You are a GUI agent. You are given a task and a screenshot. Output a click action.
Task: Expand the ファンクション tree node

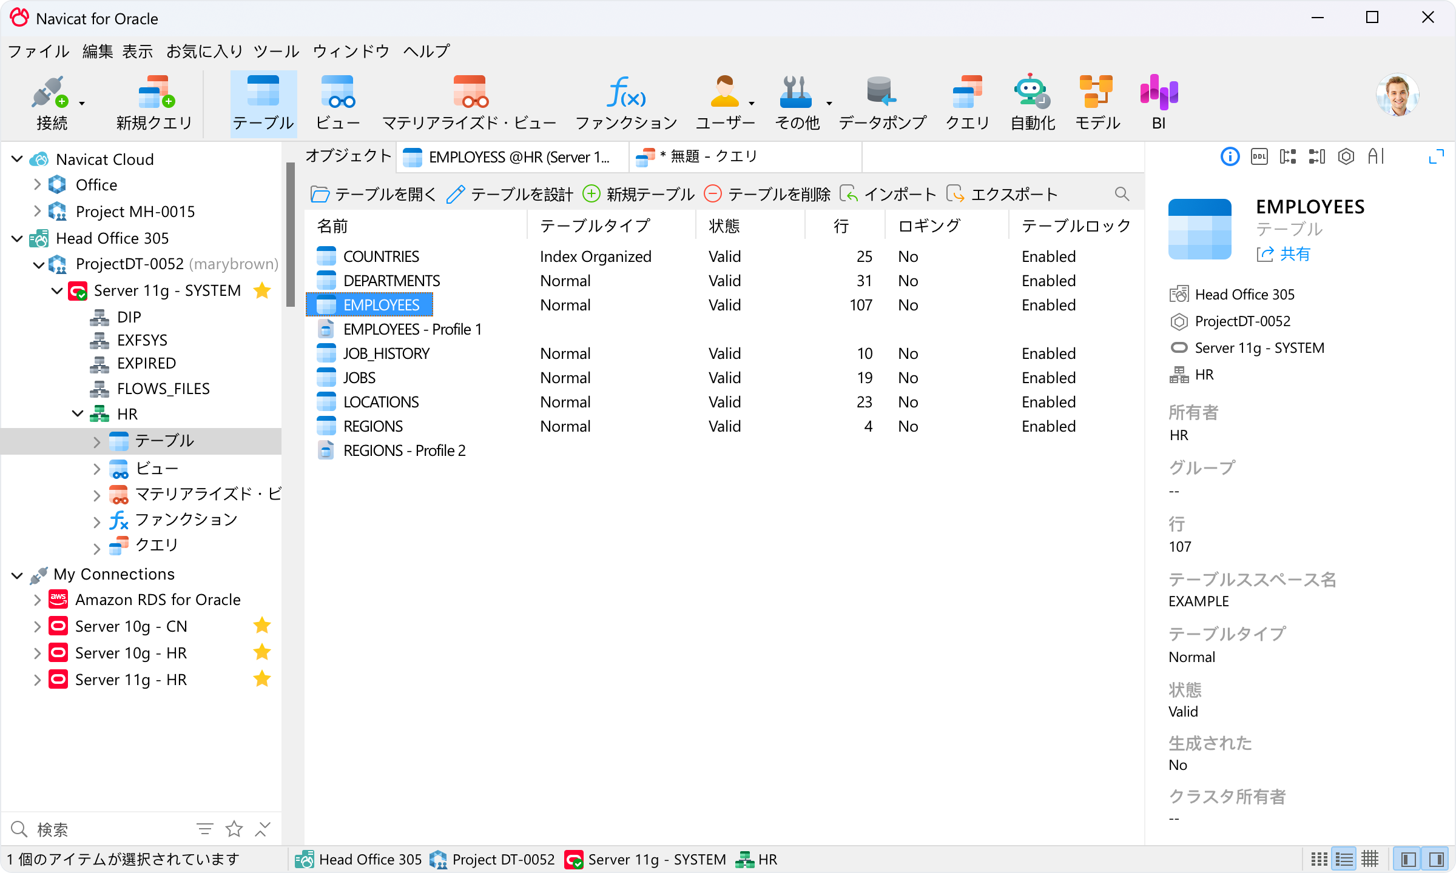97,521
